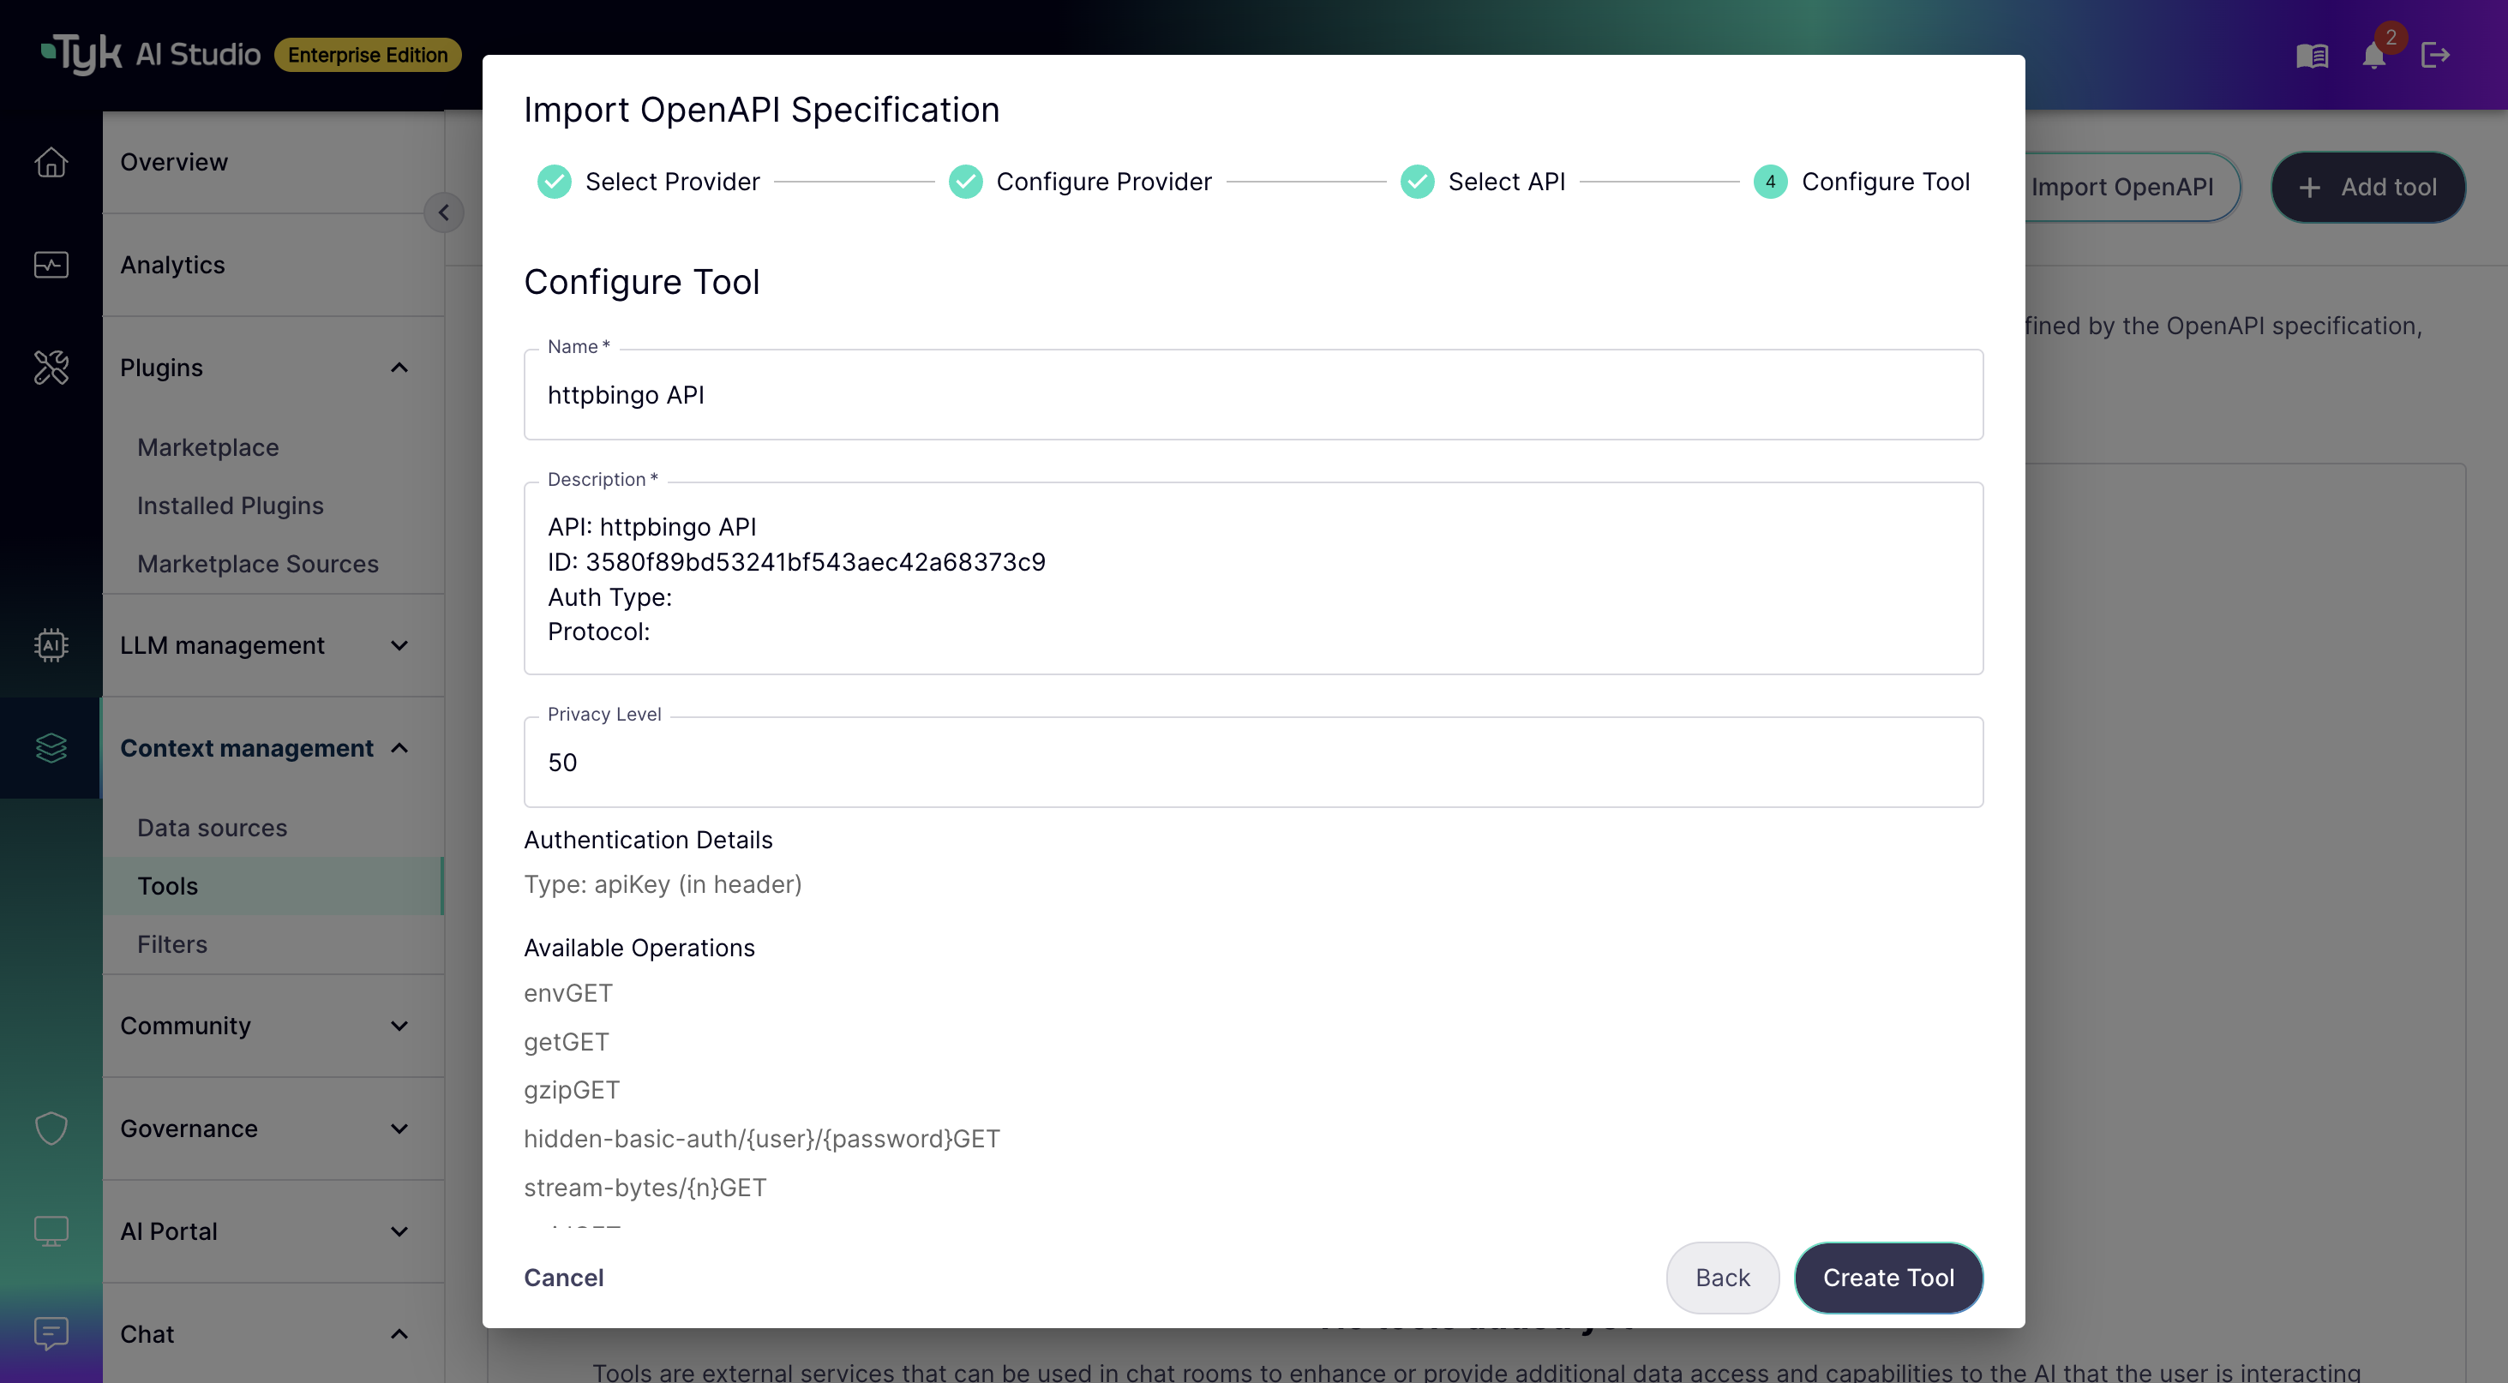
Task: Click the Enterprise Edition badge
Action: tap(367, 55)
